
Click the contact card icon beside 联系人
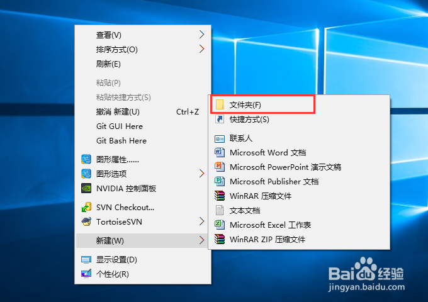[x=220, y=139]
